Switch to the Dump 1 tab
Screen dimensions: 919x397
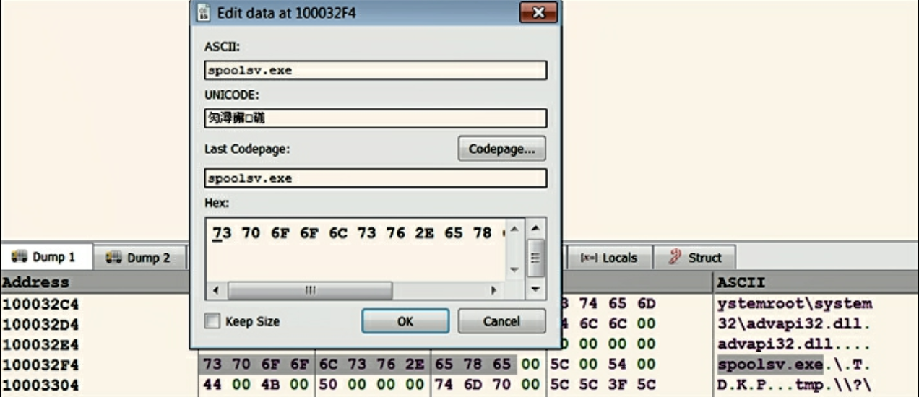click(x=46, y=257)
